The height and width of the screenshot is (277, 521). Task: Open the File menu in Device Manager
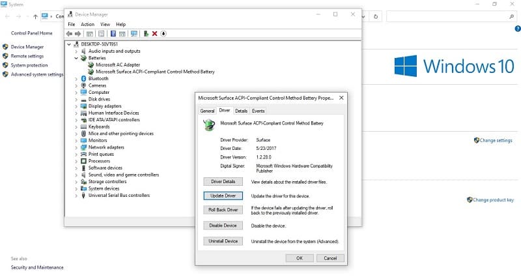tap(72, 24)
